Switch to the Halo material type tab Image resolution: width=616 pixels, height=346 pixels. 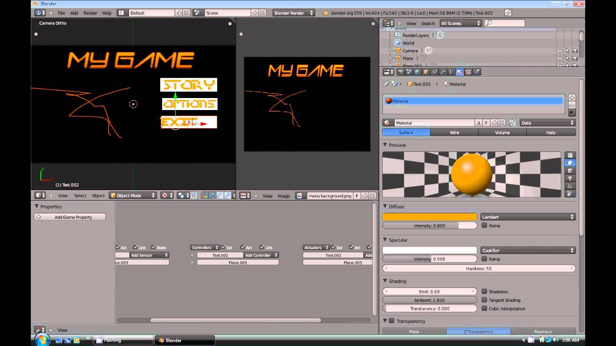(551, 133)
